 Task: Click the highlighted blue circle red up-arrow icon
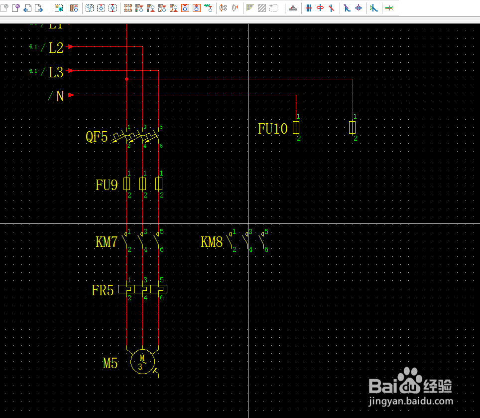pos(197,8)
